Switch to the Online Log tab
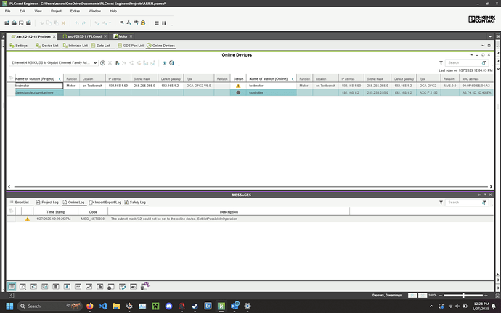The image size is (501, 313). (76, 202)
